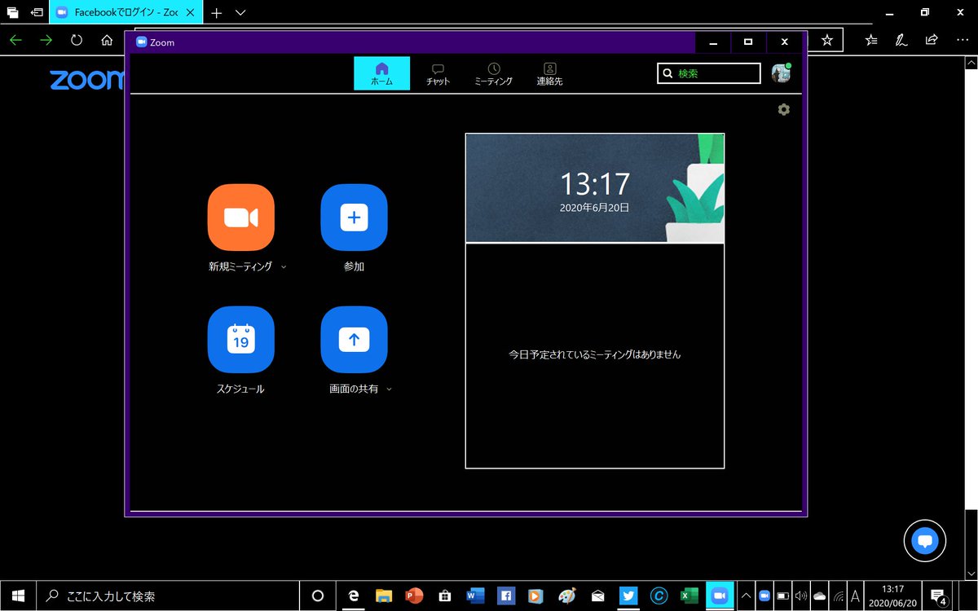The image size is (978, 611).
Task: Open the volume control in system tray
Action: (801, 596)
